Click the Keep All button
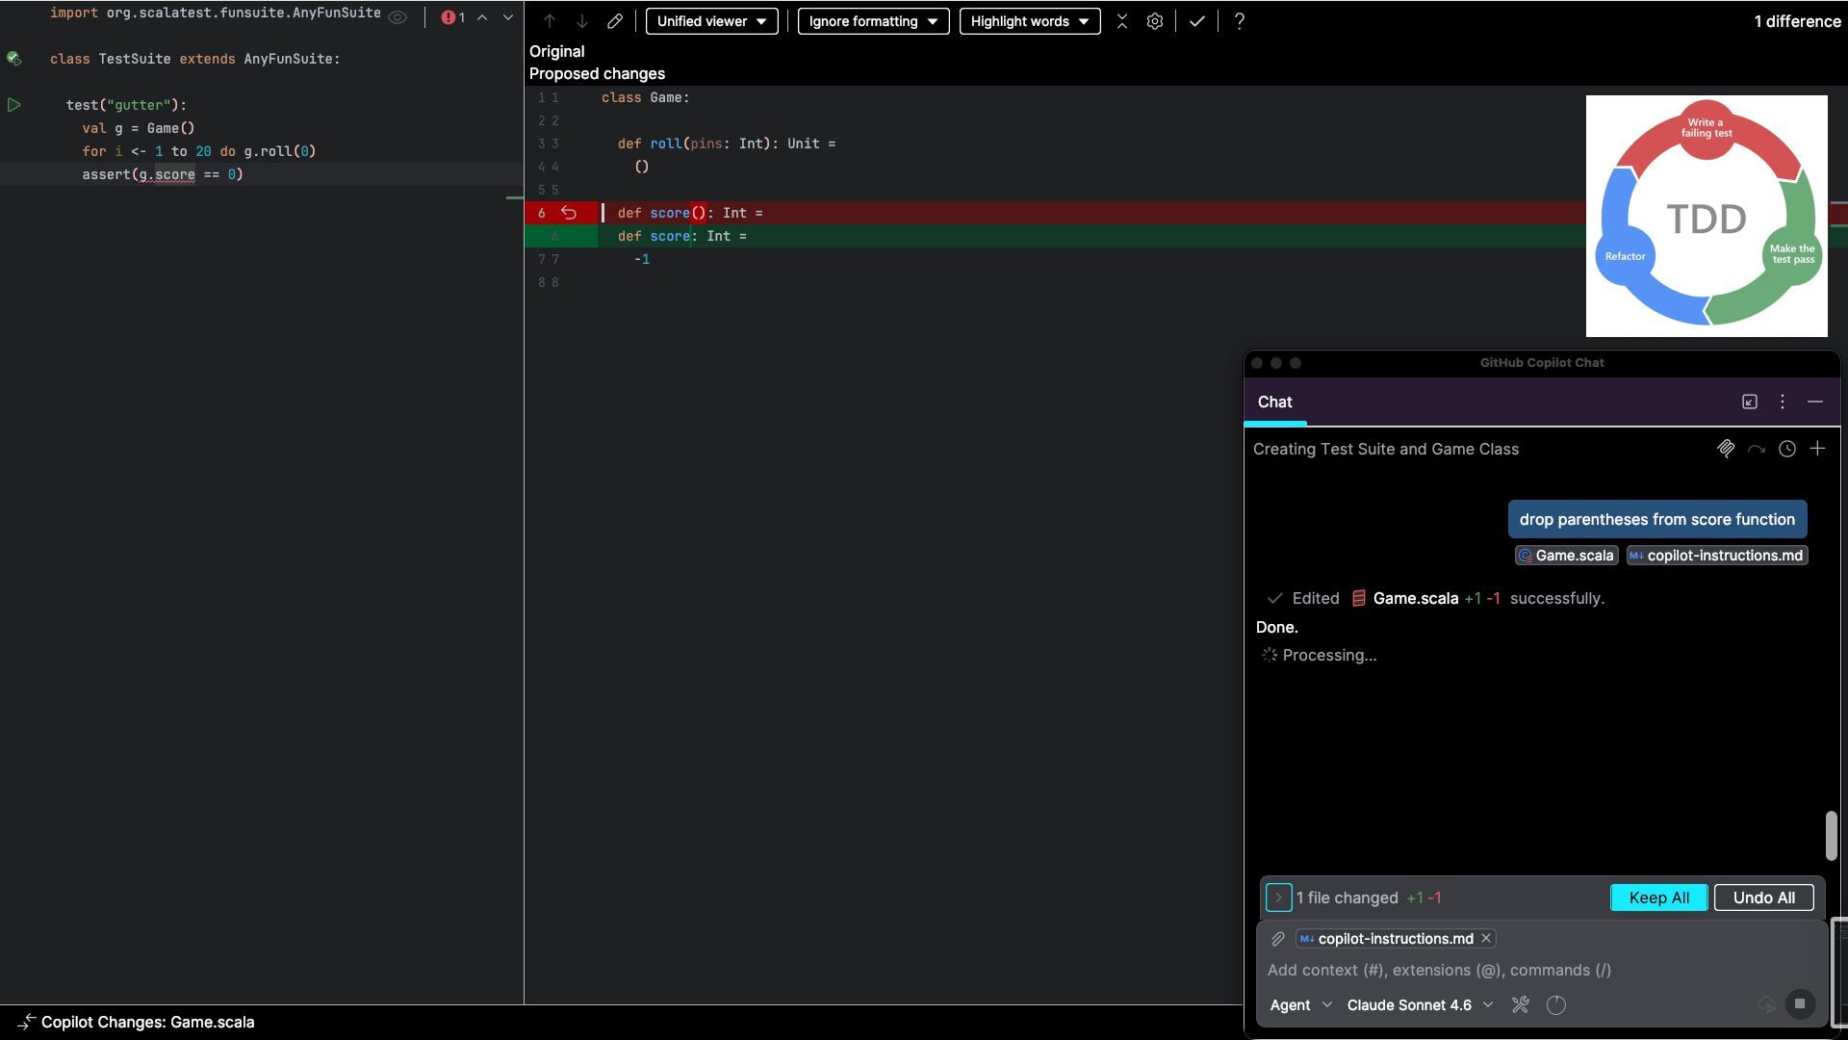1848x1040 pixels. [x=1658, y=897]
